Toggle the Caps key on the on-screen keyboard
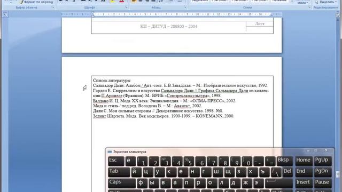The height and width of the screenshot is (192, 342). (122, 183)
